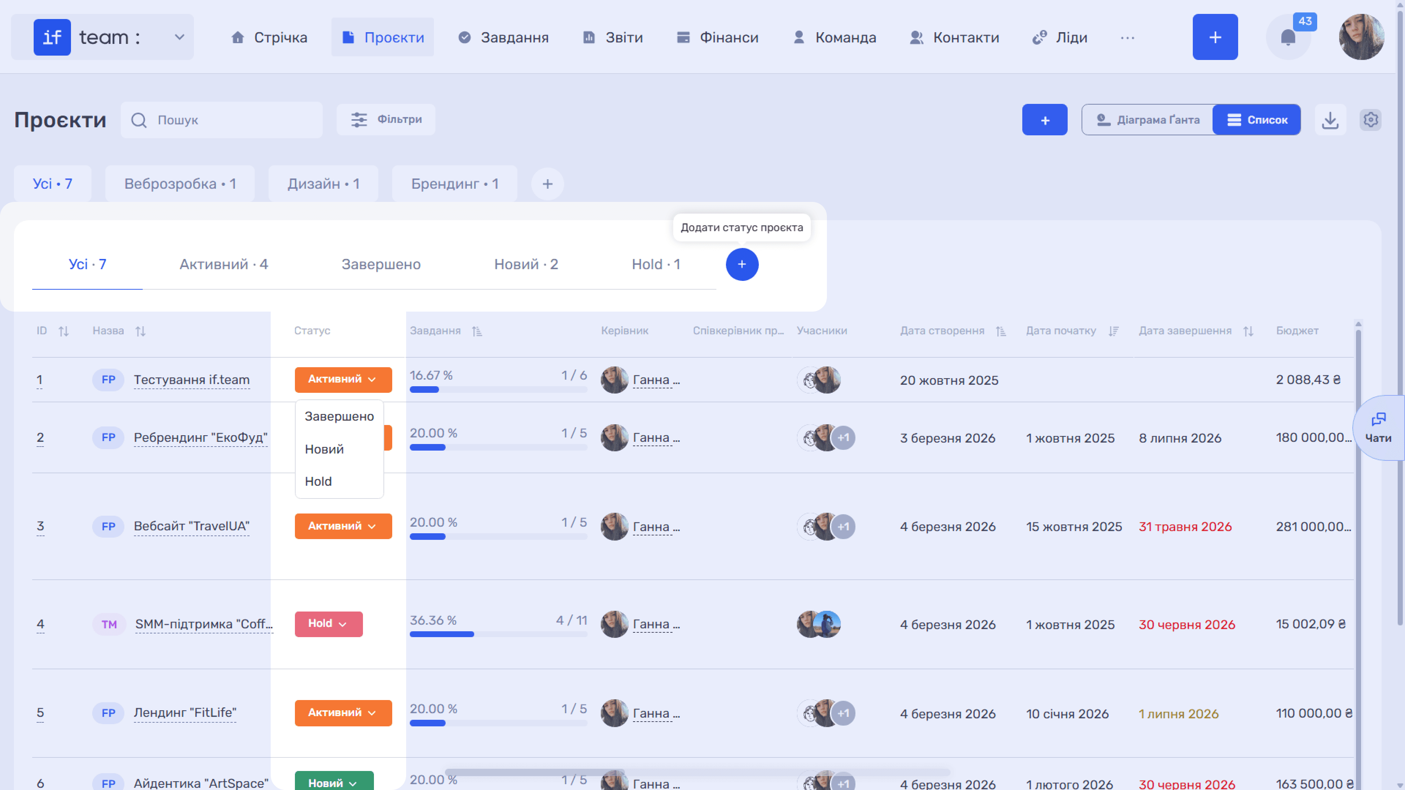
Task: Open the notifications bell
Action: 1288,37
